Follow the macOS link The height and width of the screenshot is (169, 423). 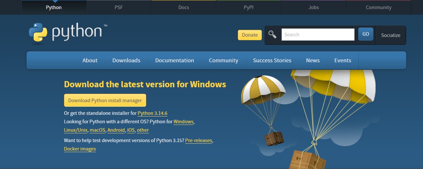point(98,130)
